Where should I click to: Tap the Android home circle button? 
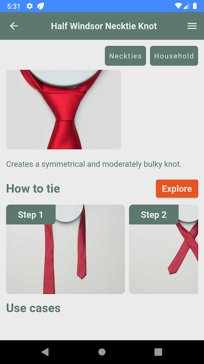coord(102,352)
